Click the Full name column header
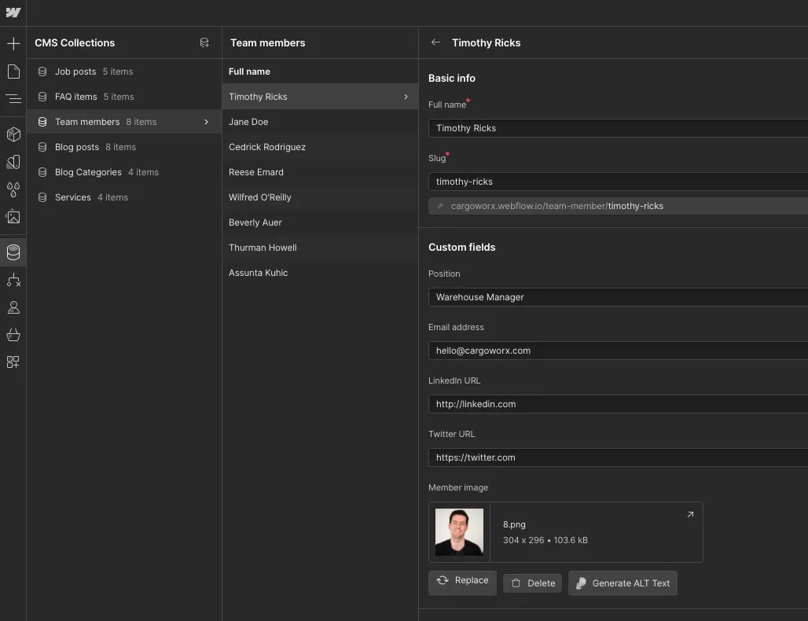Image resolution: width=808 pixels, height=621 pixels. pos(249,72)
